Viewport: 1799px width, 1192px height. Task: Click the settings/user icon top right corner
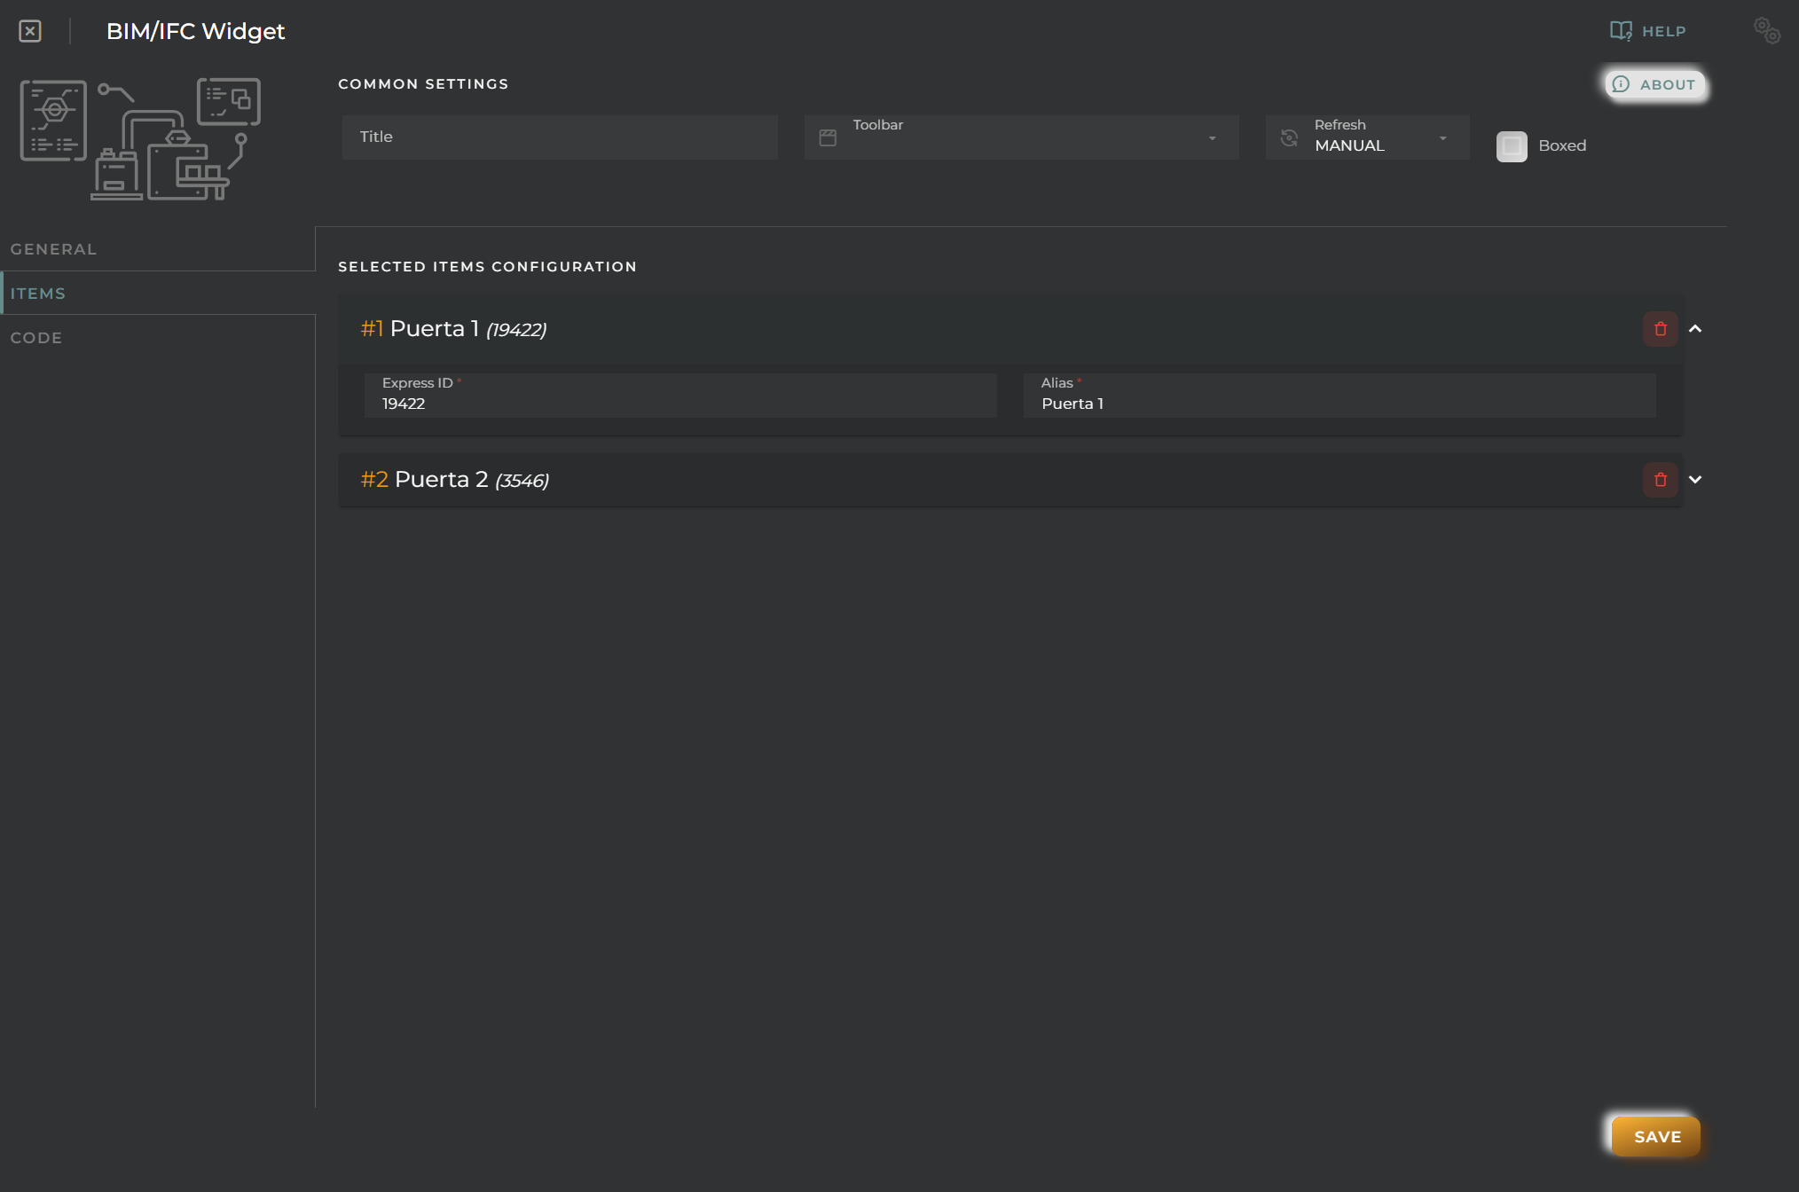pyautogui.click(x=1767, y=30)
